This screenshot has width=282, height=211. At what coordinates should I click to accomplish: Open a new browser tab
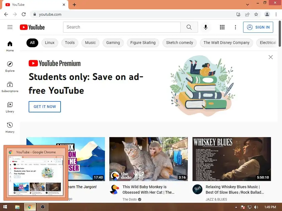(74, 5)
